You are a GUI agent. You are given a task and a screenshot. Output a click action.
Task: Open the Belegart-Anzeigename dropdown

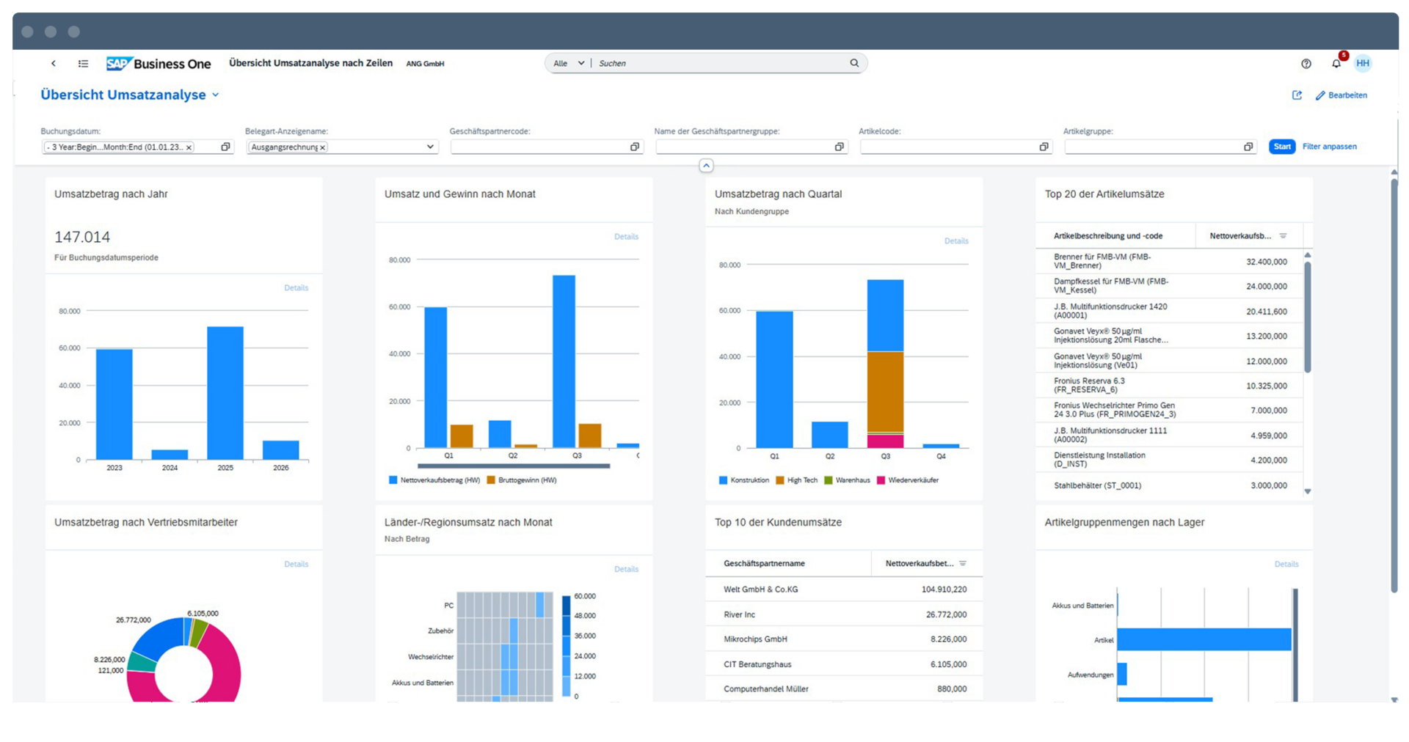430,147
